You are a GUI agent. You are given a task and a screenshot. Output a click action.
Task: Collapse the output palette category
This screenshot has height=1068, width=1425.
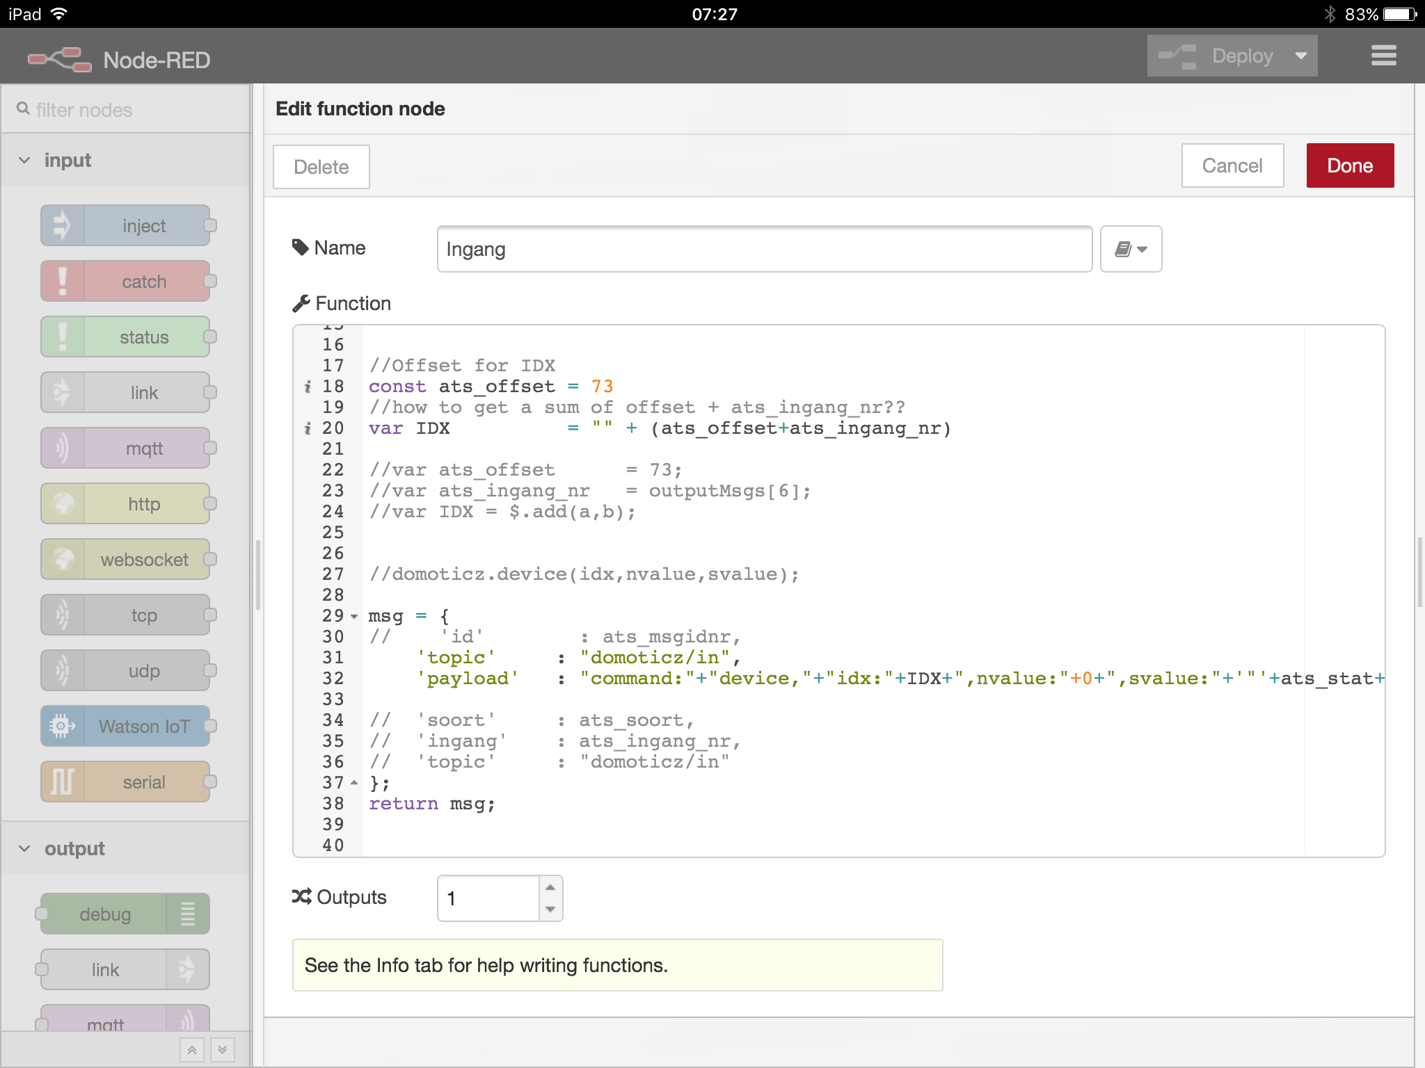[x=24, y=849]
